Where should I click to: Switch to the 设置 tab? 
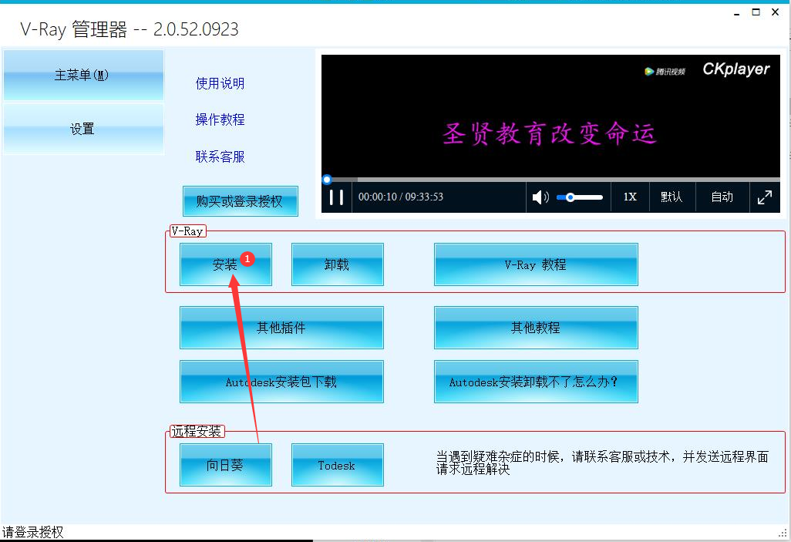[x=83, y=130]
